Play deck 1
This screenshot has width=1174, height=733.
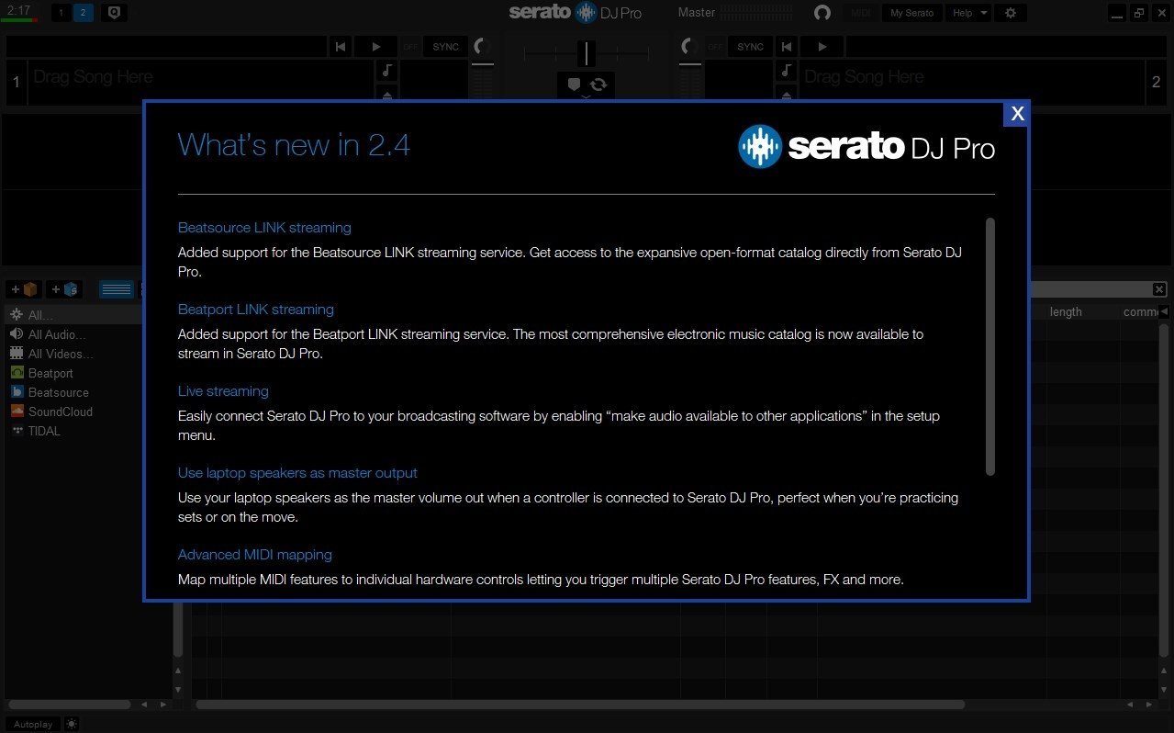point(376,47)
